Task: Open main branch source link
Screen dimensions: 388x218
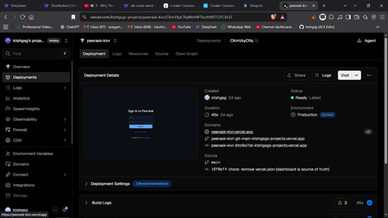Action: point(216,162)
